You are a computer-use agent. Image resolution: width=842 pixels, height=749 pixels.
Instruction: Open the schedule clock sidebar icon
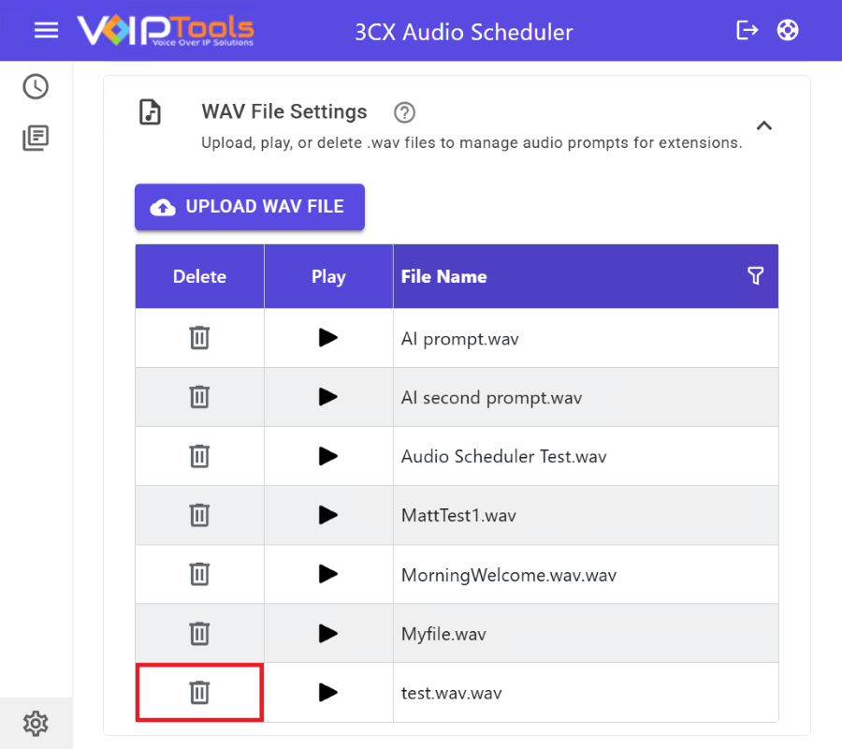pyautogui.click(x=36, y=87)
